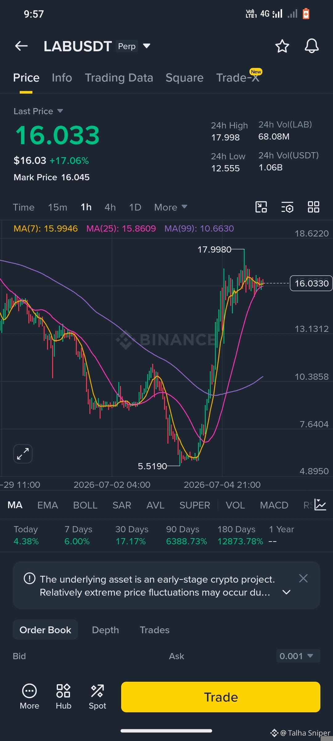Select the 1h chart interval
The image size is (333, 741).
pyautogui.click(x=86, y=207)
